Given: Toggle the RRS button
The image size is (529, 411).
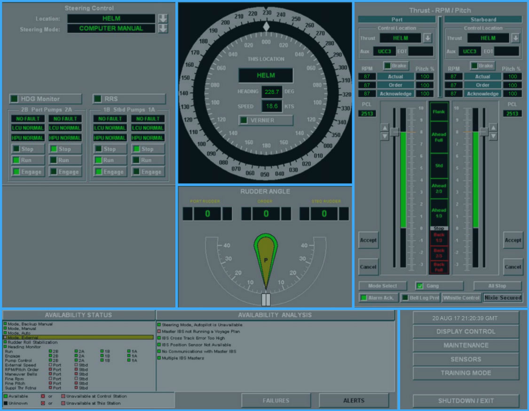Looking at the screenshot, I should click(x=129, y=99).
